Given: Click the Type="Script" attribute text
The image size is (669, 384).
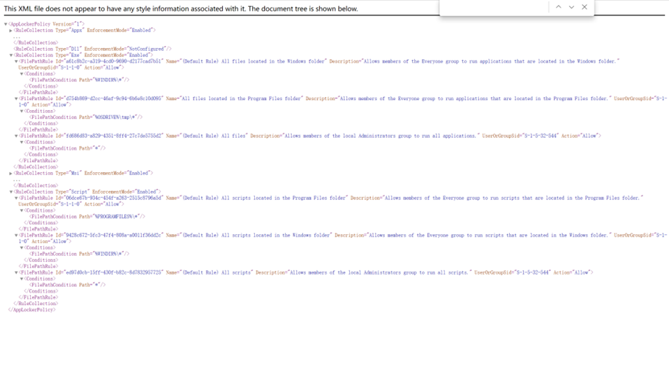Looking at the screenshot, I should pos(71,192).
